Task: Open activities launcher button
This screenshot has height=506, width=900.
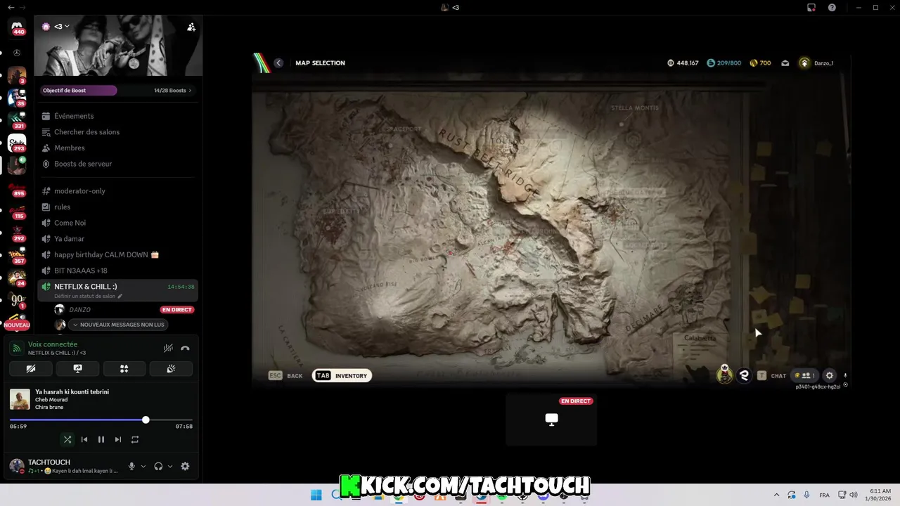Action: [x=124, y=368]
